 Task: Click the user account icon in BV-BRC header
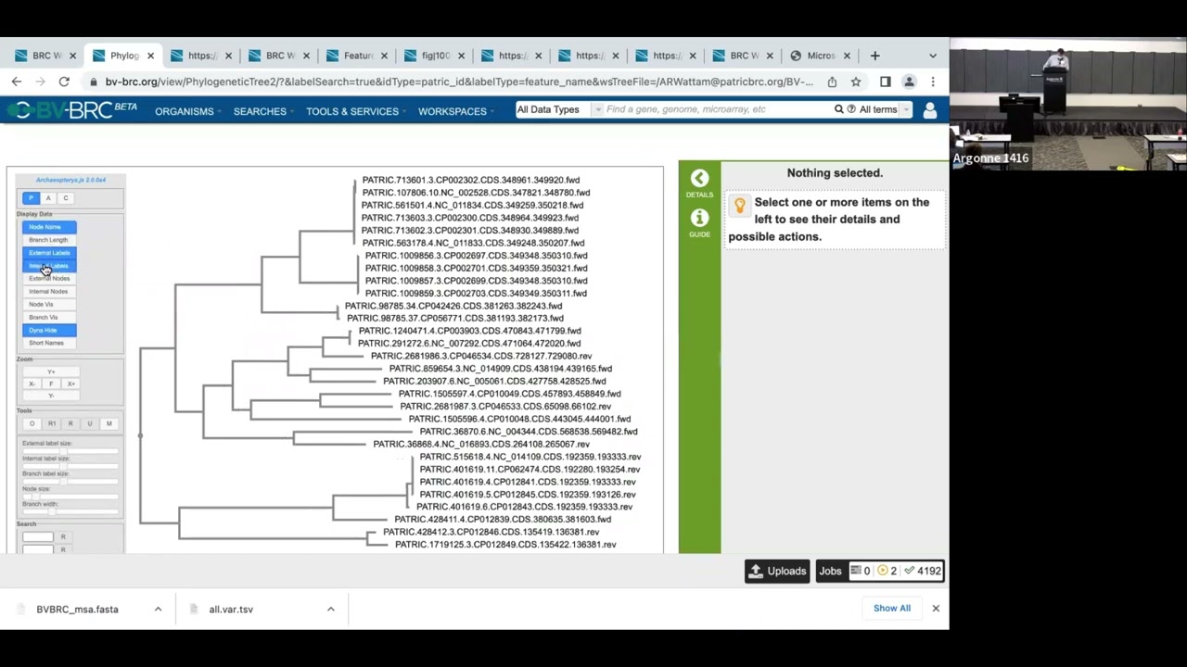(930, 110)
